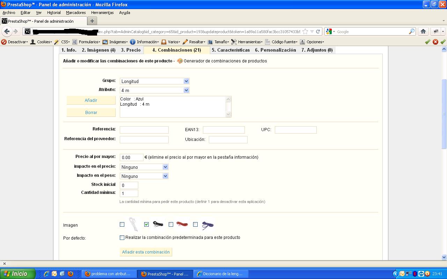Viewport: 447px width, 279px height.
Task: Switch to the 5. Características tab
Action: pyautogui.click(x=231, y=50)
